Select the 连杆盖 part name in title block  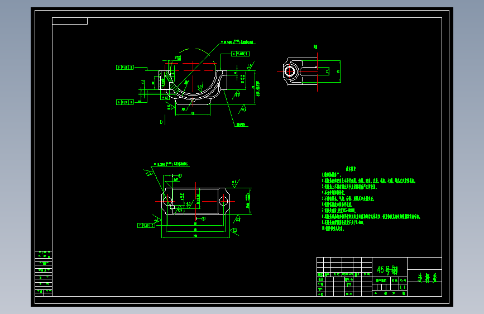click(427, 278)
